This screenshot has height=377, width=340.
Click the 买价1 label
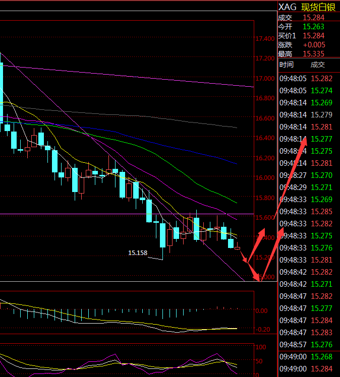point(287,36)
